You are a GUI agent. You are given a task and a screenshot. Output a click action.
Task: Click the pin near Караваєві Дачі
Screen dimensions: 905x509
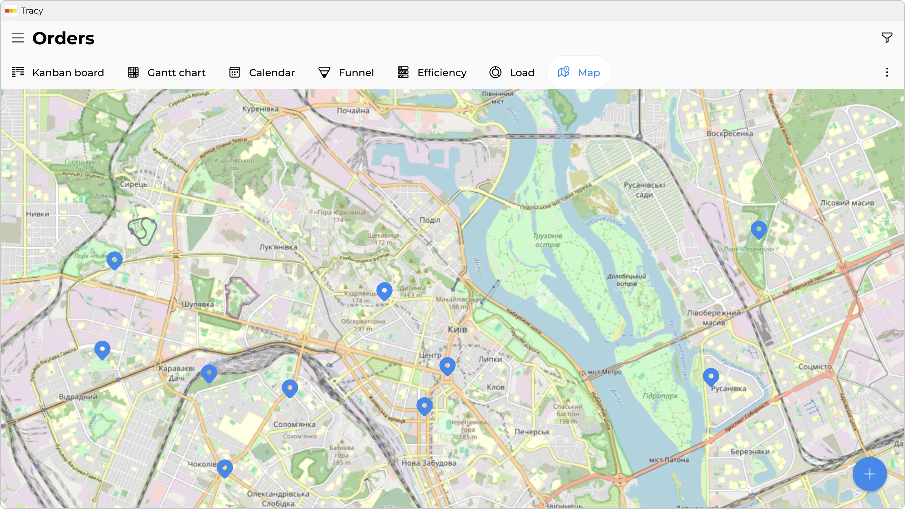click(x=209, y=373)
